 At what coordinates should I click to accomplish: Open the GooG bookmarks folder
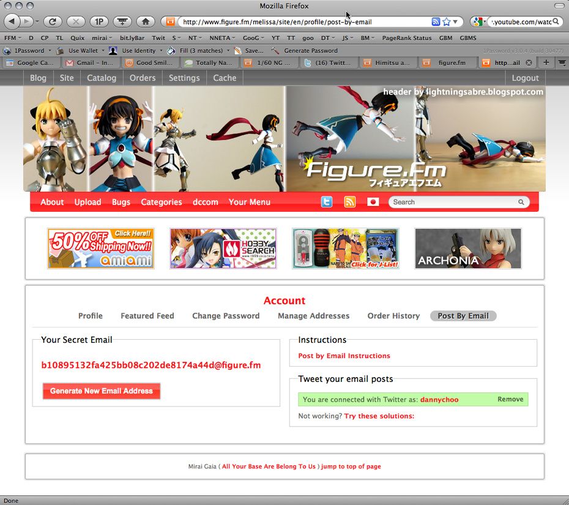click(253, 38)
